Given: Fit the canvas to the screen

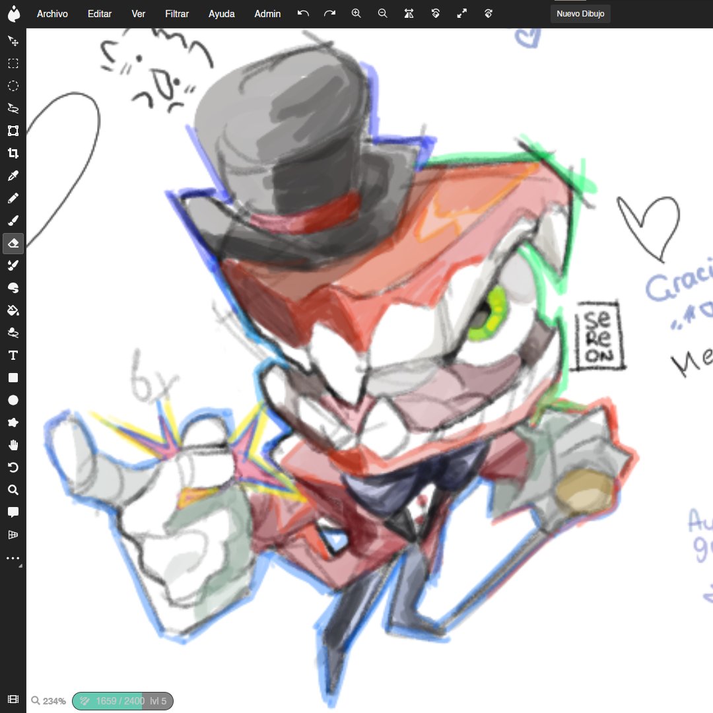Looking at the screenshot, I should click(462, 14).
